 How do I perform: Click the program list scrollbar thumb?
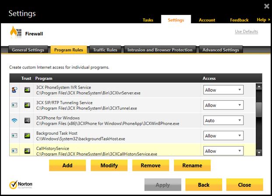(259, 109)
